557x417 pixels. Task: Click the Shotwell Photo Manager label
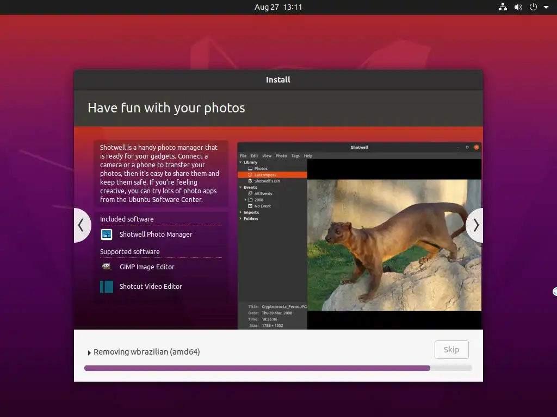pyautogui.click(x=156, y=235)
